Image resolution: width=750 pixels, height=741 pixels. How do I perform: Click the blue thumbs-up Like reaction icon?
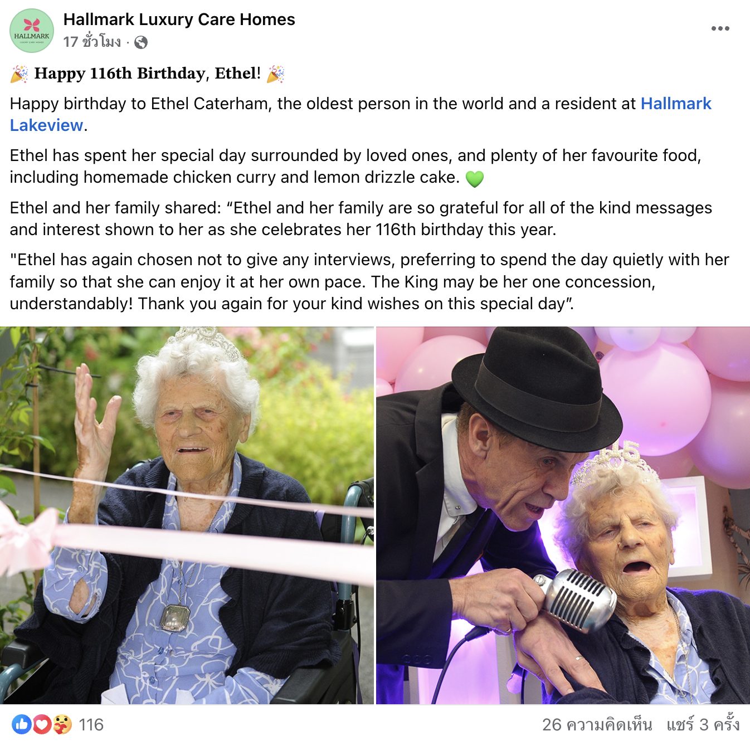coord(22,724)
